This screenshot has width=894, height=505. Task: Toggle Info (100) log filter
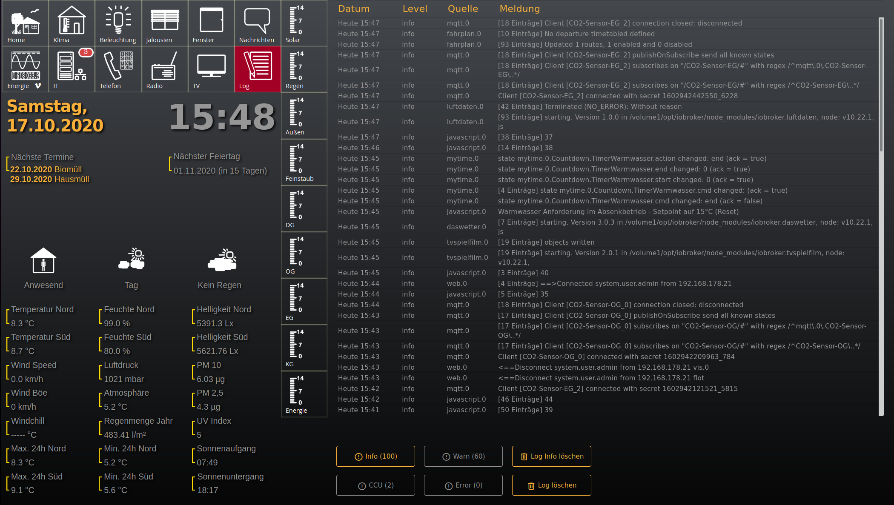click(375, 456)
